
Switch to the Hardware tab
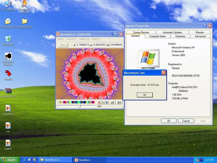[x=180, y=36]
